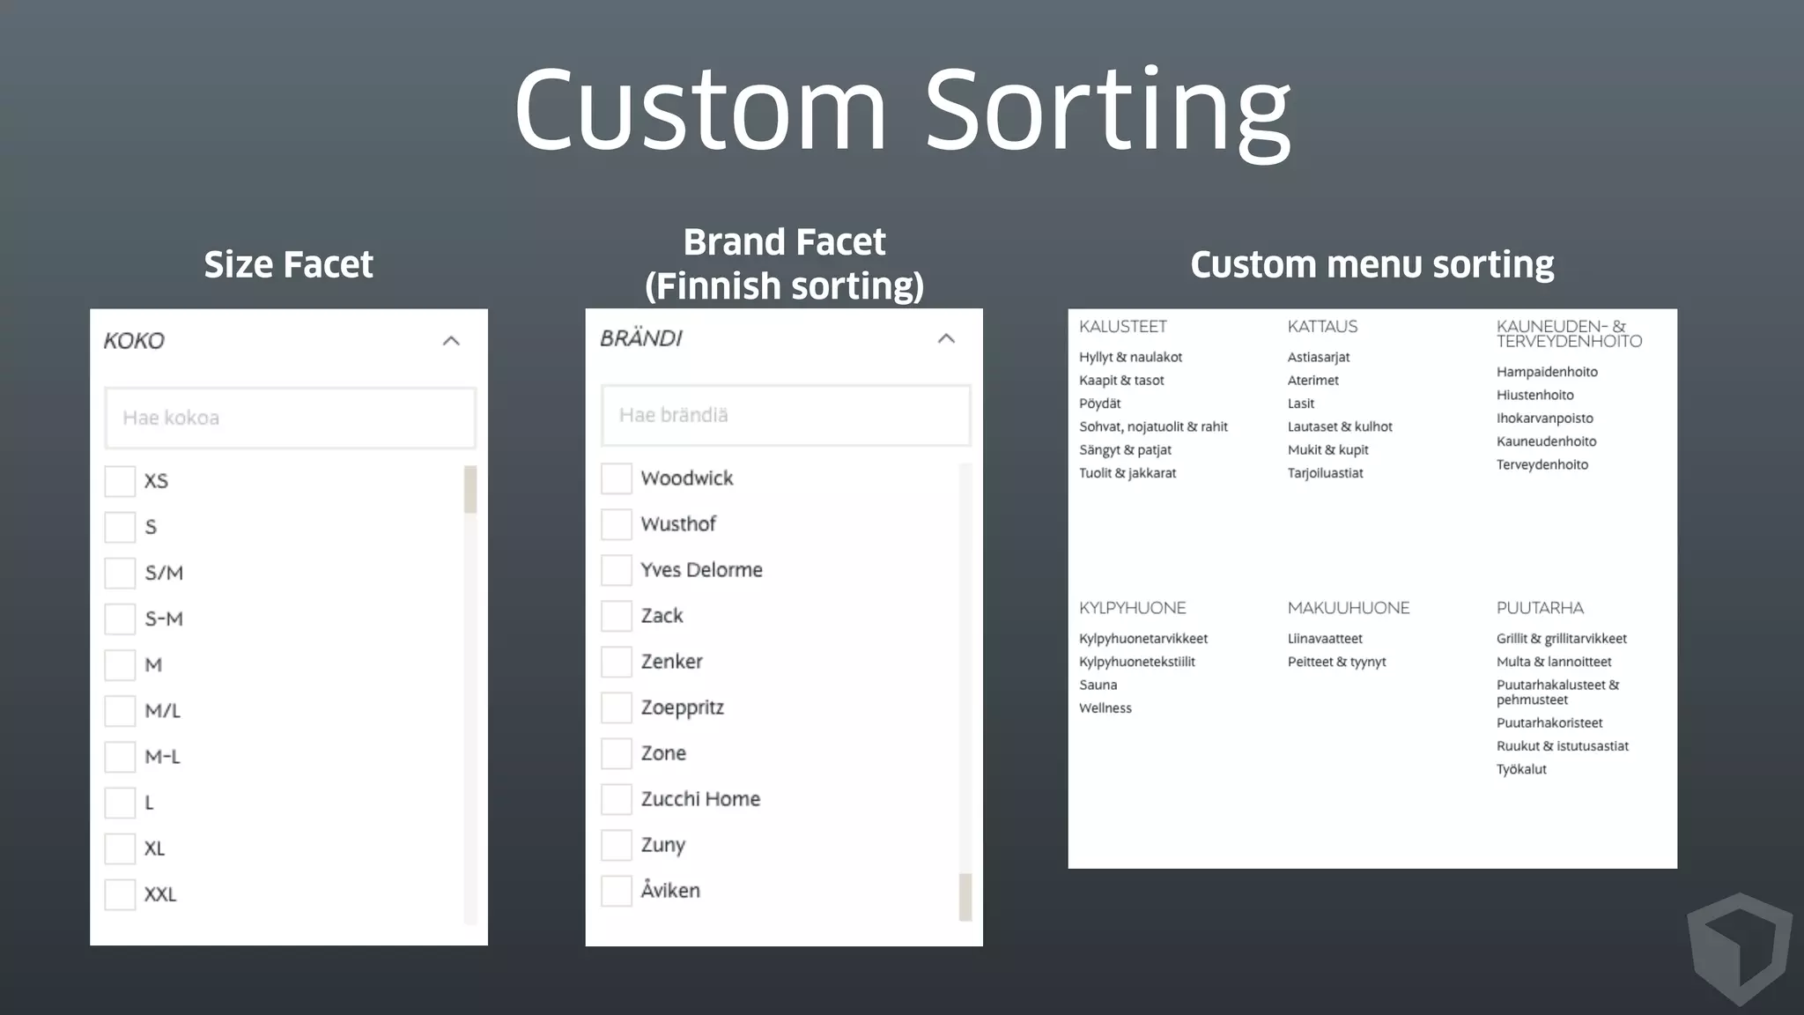
Task: Open the 'Hyllyt & naulakot' link
Action: tap(1130, 357)
